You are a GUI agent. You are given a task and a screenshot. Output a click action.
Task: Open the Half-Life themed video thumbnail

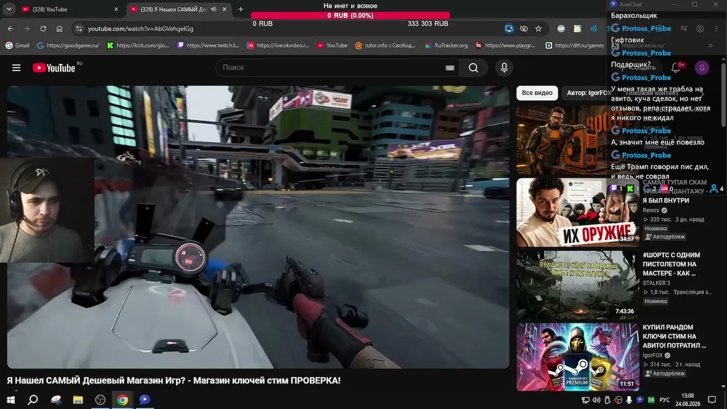tap(578, 140)
